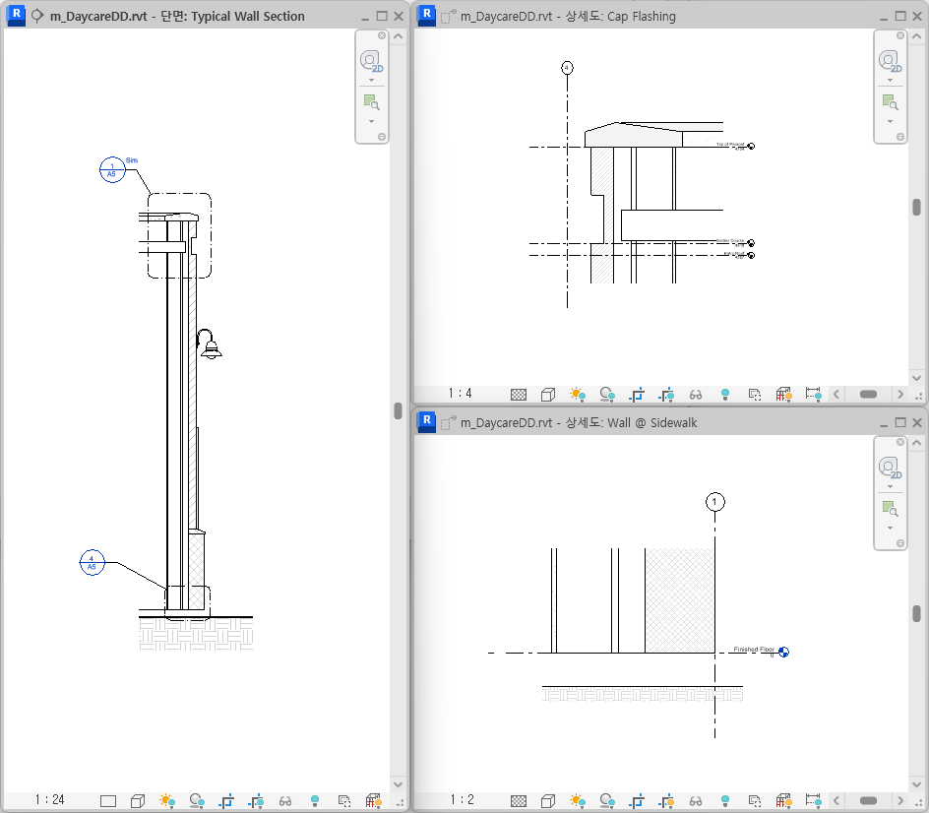Open Temporary View Properties in Typical Wall Section
The image size is (929, 813).
coord(344,801)
